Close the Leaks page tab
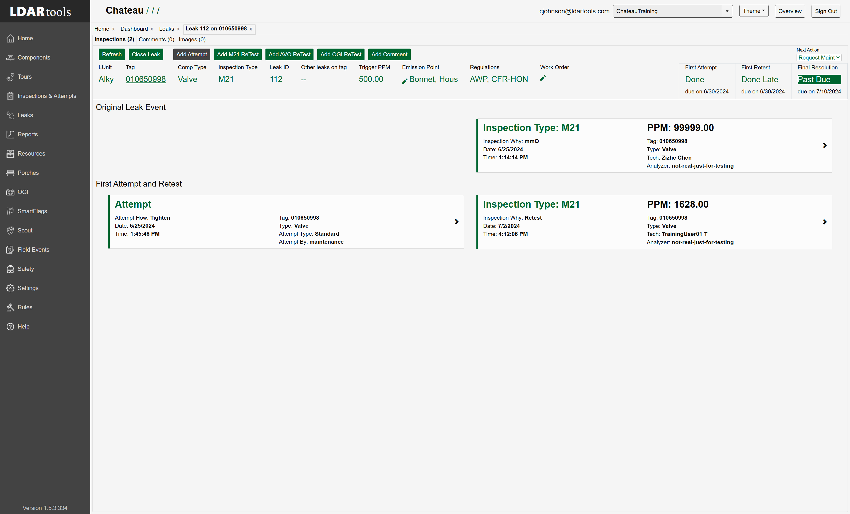 coord(178,29)
